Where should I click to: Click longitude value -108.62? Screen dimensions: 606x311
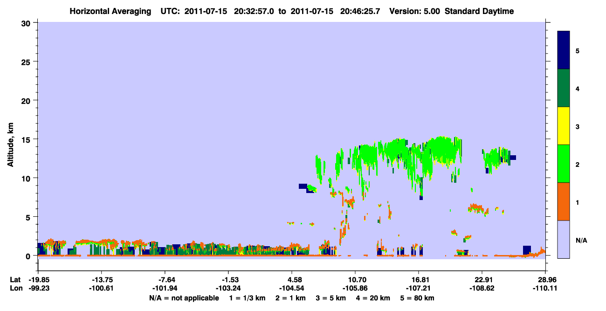pos(482,288)
